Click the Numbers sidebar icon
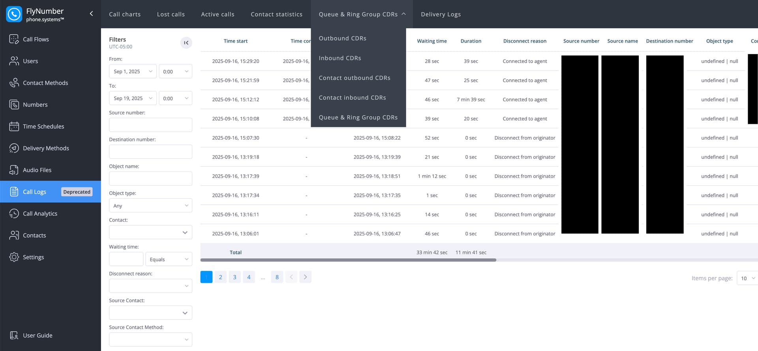The image size is (758, 351). tap(14, 105)
